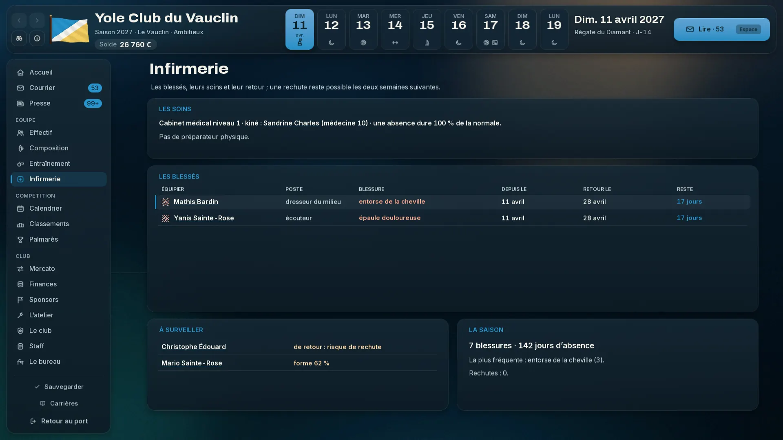Open the Finances page
The image size is (783, 440).
point(59,284)
